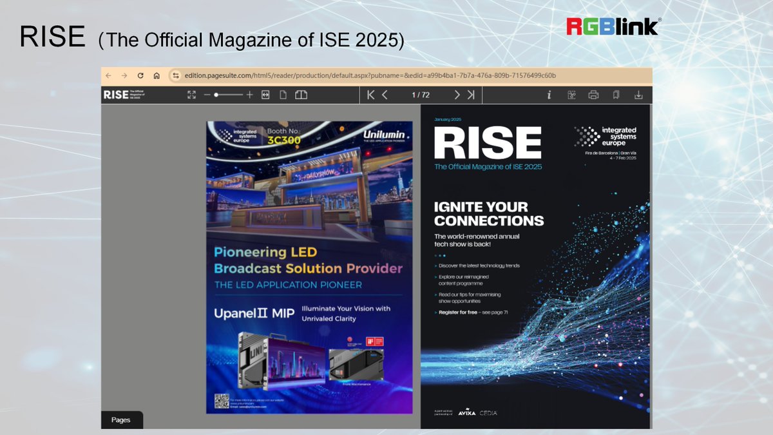Switch to double page spread view
The width and height of the screenshot is (773, 435).
tap(301, 95)
